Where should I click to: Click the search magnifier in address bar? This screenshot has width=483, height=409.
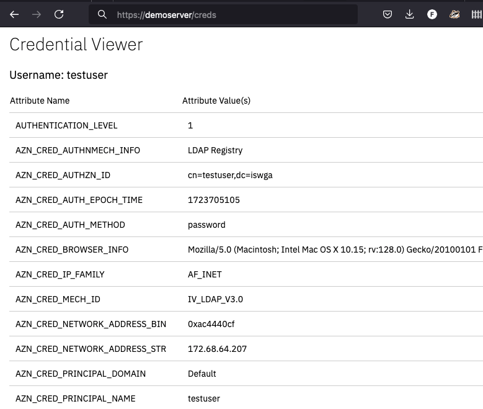click(x=102, y=15)
